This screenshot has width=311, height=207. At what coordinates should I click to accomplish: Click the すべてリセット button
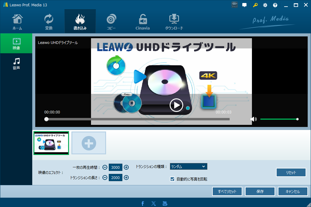click(227, 191)
